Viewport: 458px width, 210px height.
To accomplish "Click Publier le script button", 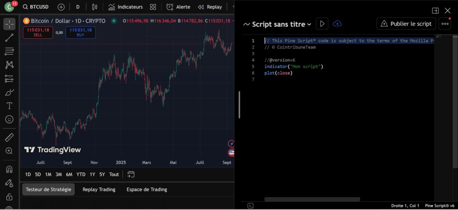I will tap(406, 24).
